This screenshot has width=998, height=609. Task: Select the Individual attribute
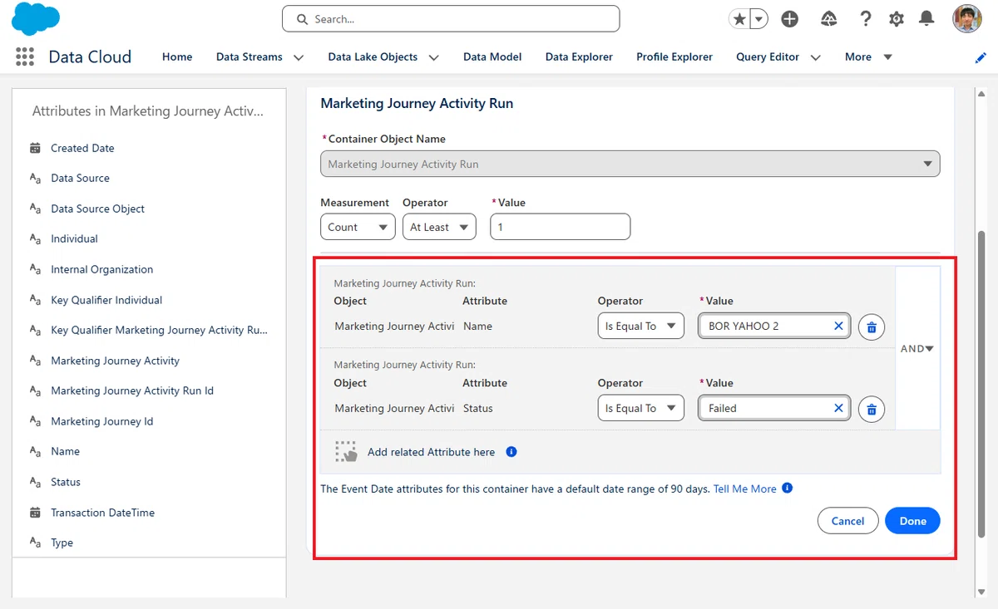coord(74,238)
